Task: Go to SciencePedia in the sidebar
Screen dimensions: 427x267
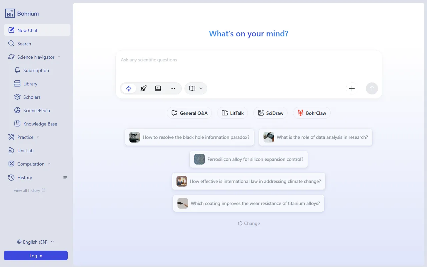Action: click(36, 110)
